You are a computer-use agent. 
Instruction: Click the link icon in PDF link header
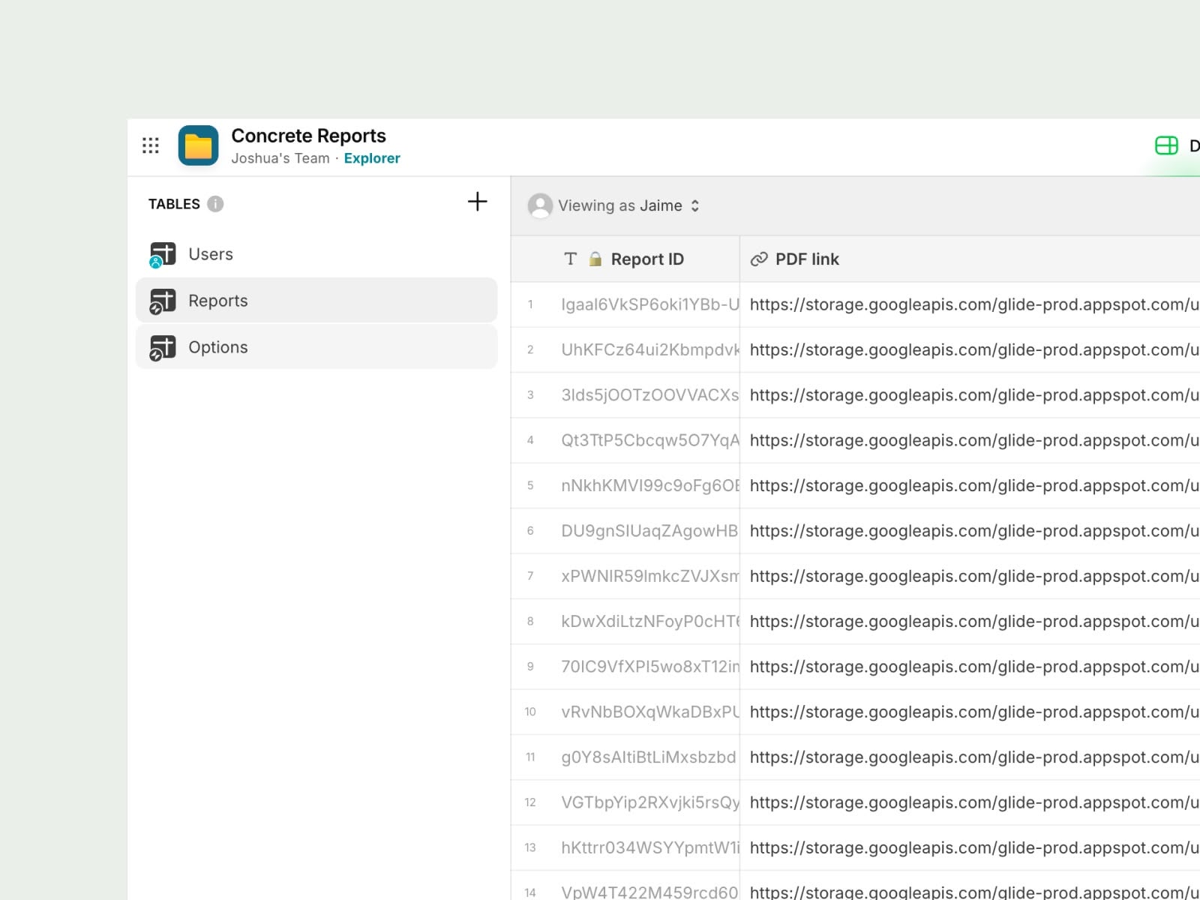759,259
